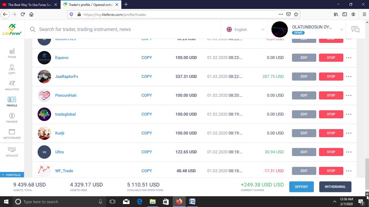Open Task View on taskbar

[x=112, y=202]
